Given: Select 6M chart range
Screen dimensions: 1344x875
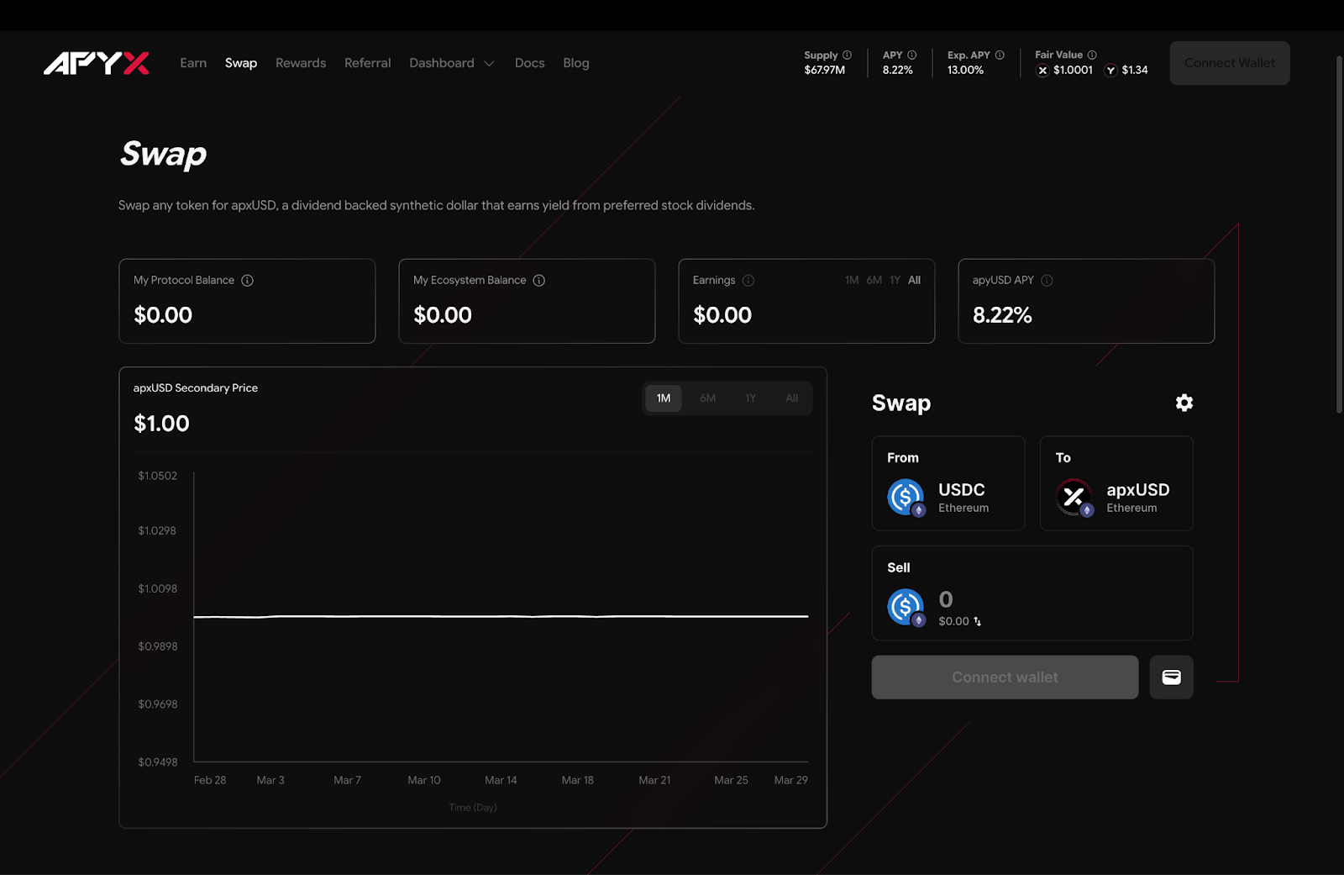Looking at the screenshot, I should coord(708,398).
